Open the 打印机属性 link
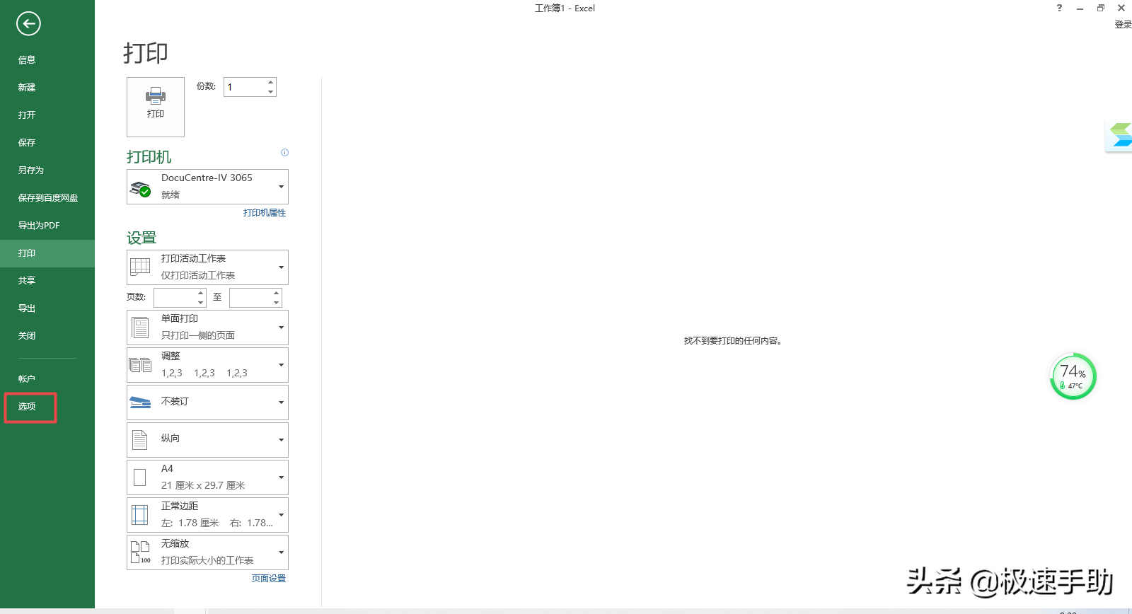The image size is (1132, 614). pyautogui.click(x=265, y=213)
